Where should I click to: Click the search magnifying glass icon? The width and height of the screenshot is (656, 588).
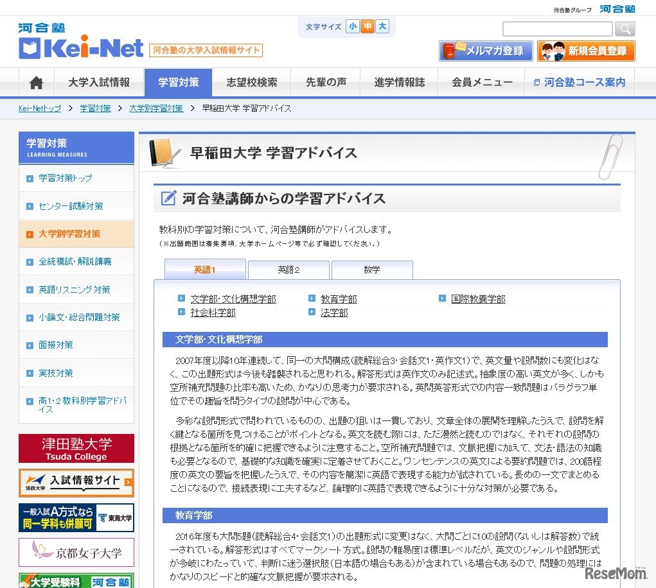[624, 29]
